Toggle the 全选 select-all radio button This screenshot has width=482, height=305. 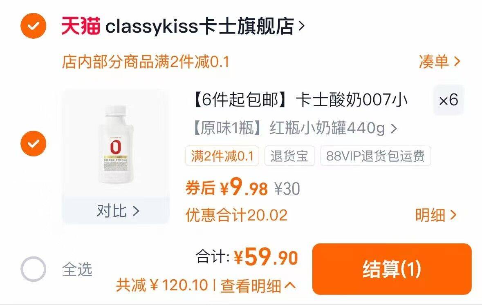pyautogui.click(x=33, y=269)
